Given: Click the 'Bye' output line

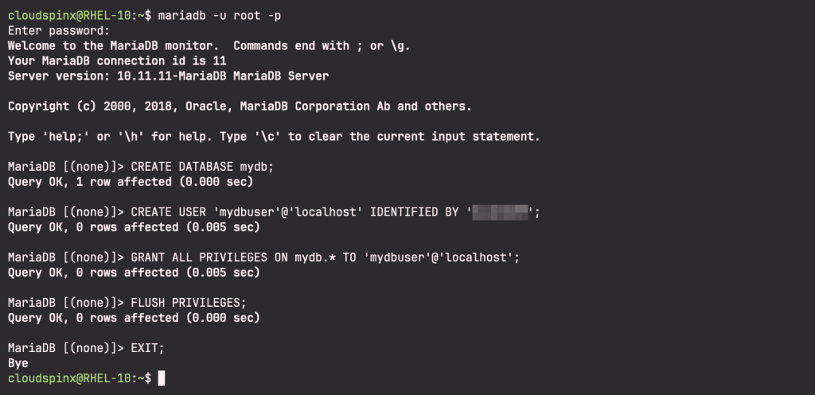Looking at the screenshot, I should (18, 363).
